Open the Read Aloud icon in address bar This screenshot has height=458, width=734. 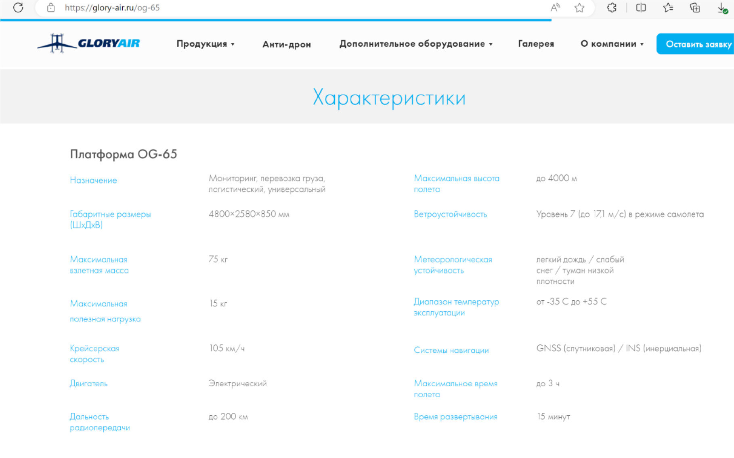point(555,8)
